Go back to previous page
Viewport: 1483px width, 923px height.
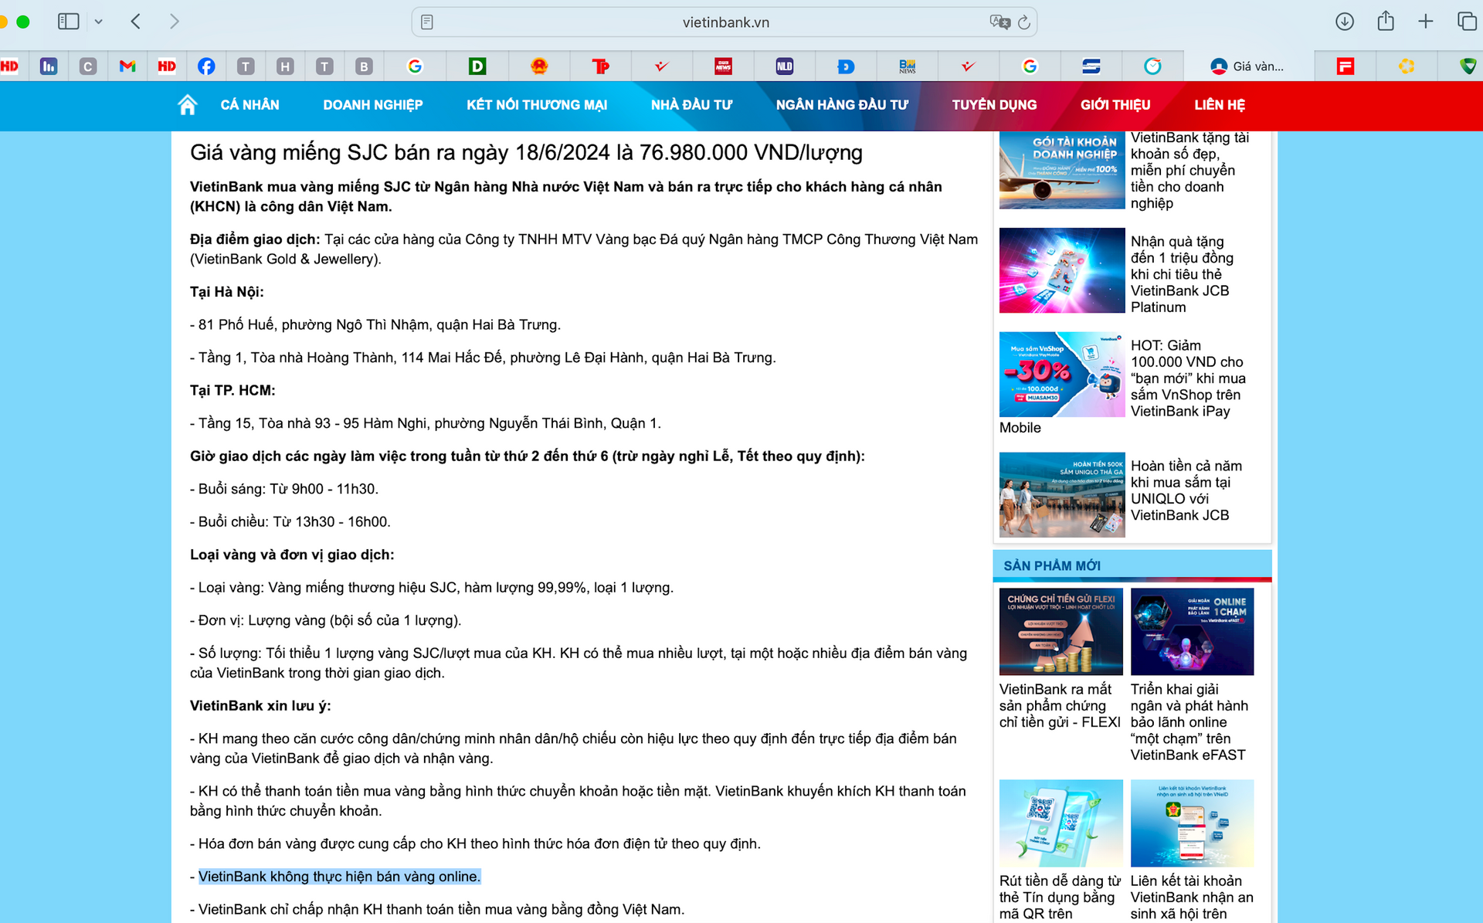(x=136, y=22)
